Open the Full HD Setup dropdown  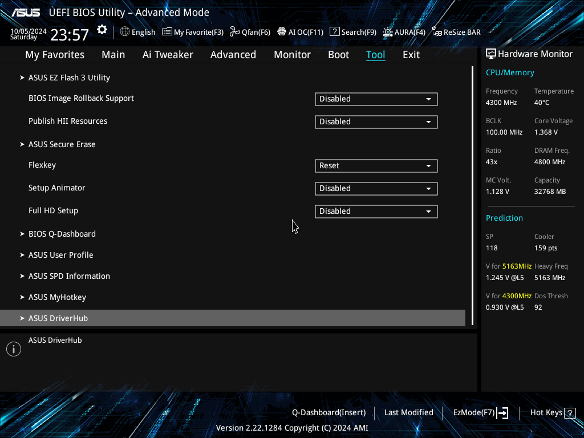[376, 211]
